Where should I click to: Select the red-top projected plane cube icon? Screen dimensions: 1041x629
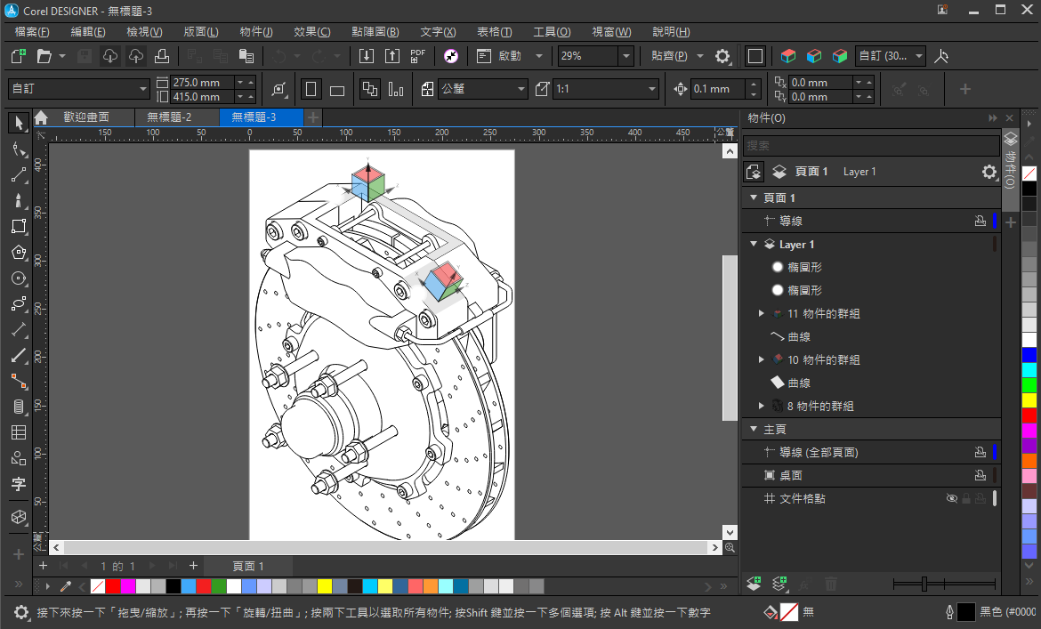click(x=788, y=56)
